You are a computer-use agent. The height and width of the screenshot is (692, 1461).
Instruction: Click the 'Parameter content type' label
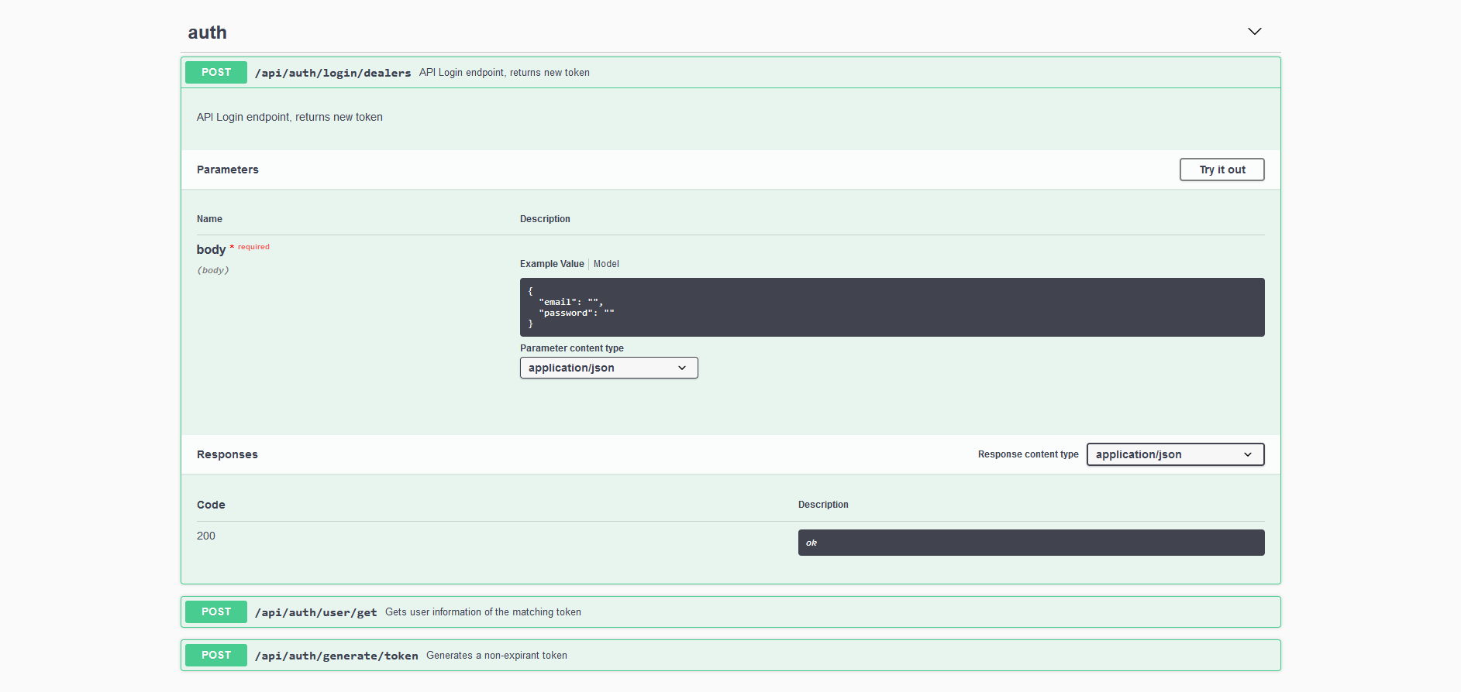coord(572,348)
